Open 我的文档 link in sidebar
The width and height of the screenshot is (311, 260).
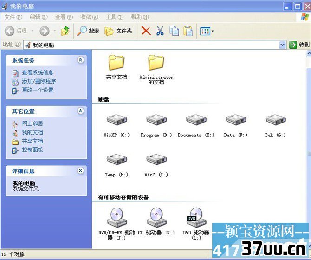(32, 132)
